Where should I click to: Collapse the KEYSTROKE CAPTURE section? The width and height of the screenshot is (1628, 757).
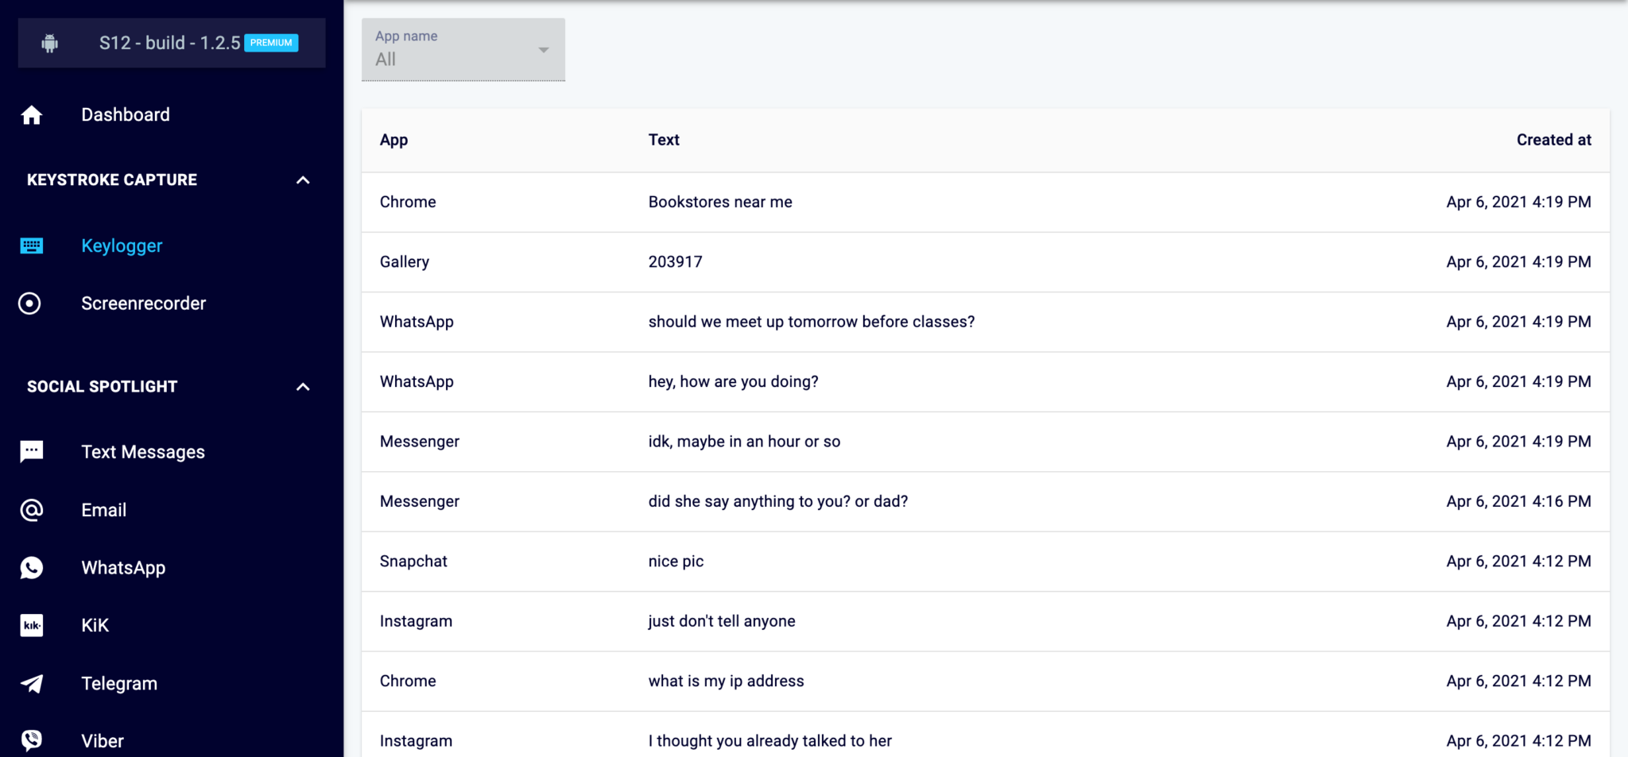(x=302, y=180)
